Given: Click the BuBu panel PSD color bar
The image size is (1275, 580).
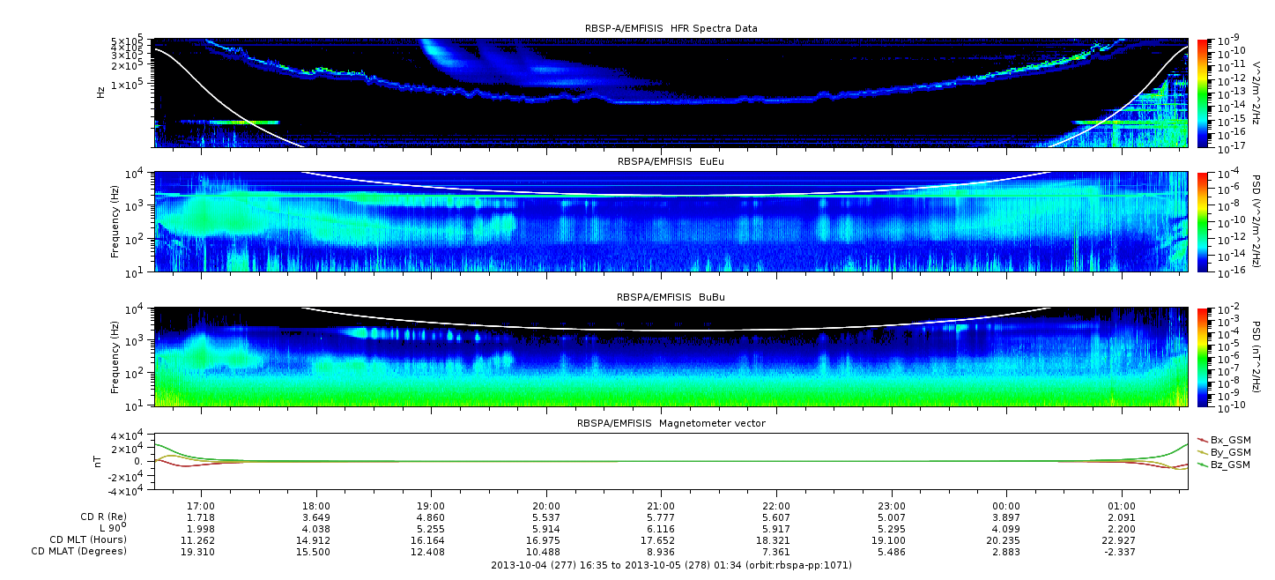Looking at the screenshot, I should (1204, 356).
